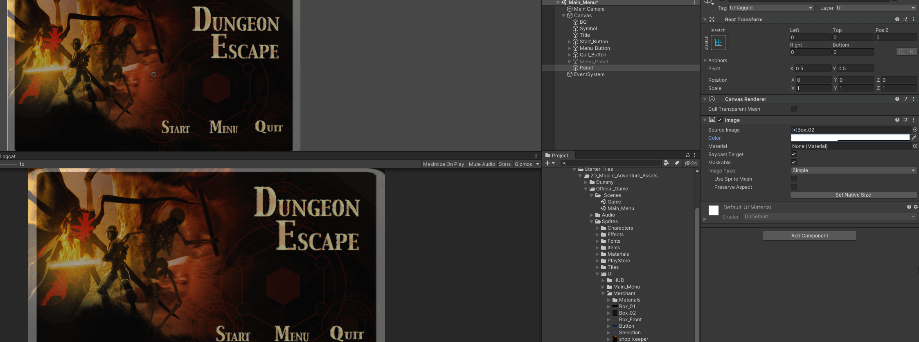
Task: Open Image Type dropdown set to Simple
Action: (854, 170)
